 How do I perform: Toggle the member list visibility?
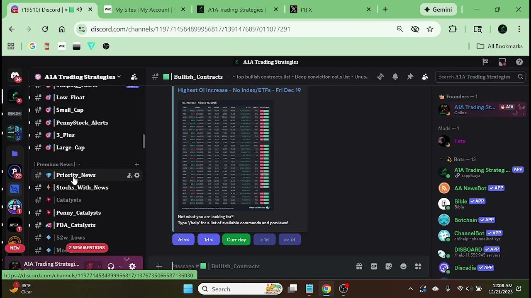coord(425,77)
